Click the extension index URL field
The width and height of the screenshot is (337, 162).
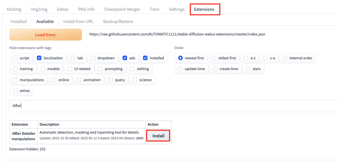[212, 34]
